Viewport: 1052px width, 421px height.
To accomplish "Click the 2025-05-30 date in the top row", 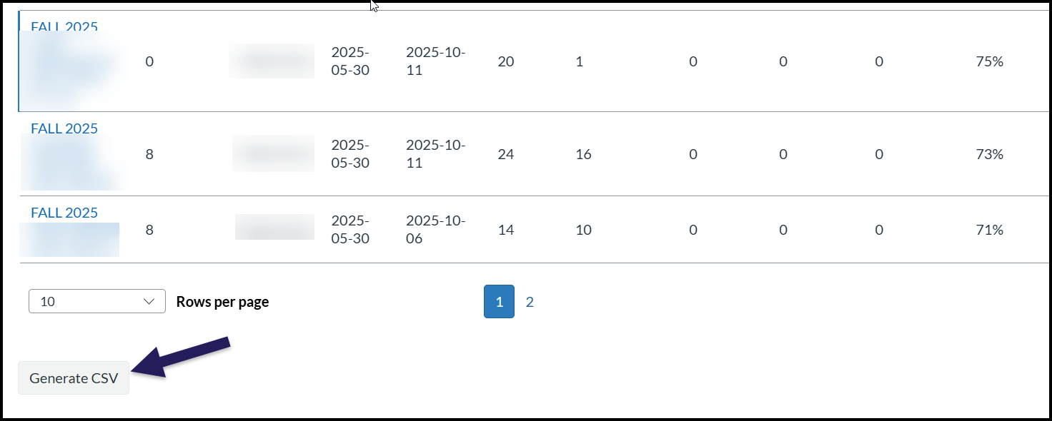I will pos(352,61).
